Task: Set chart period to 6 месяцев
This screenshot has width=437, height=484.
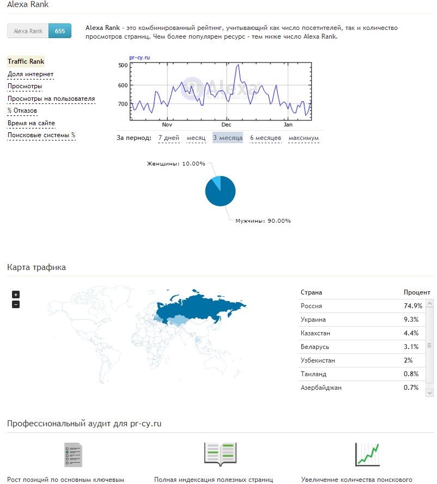Action: click(x=265, y=138)
